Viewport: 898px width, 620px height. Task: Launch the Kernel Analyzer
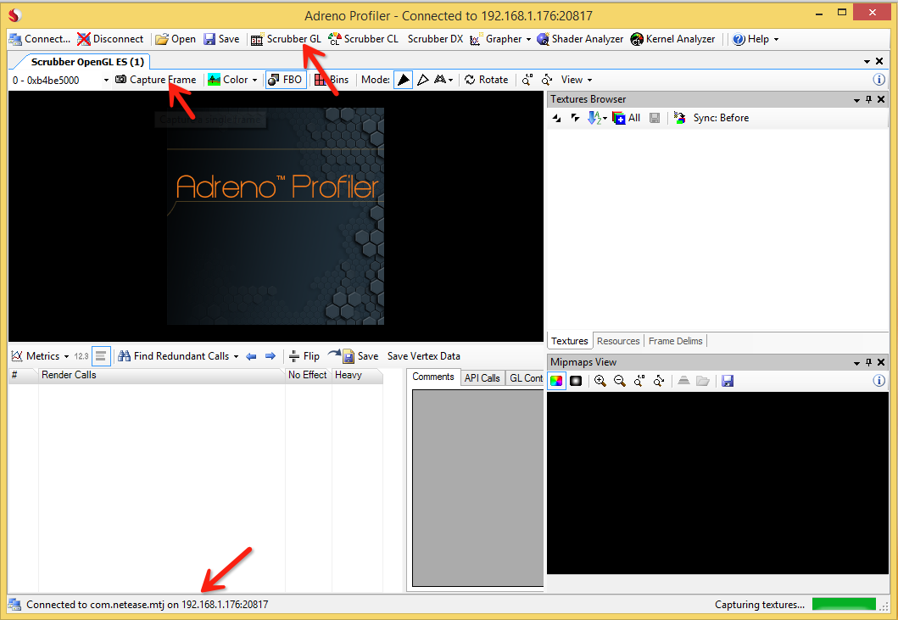(672, 38)
